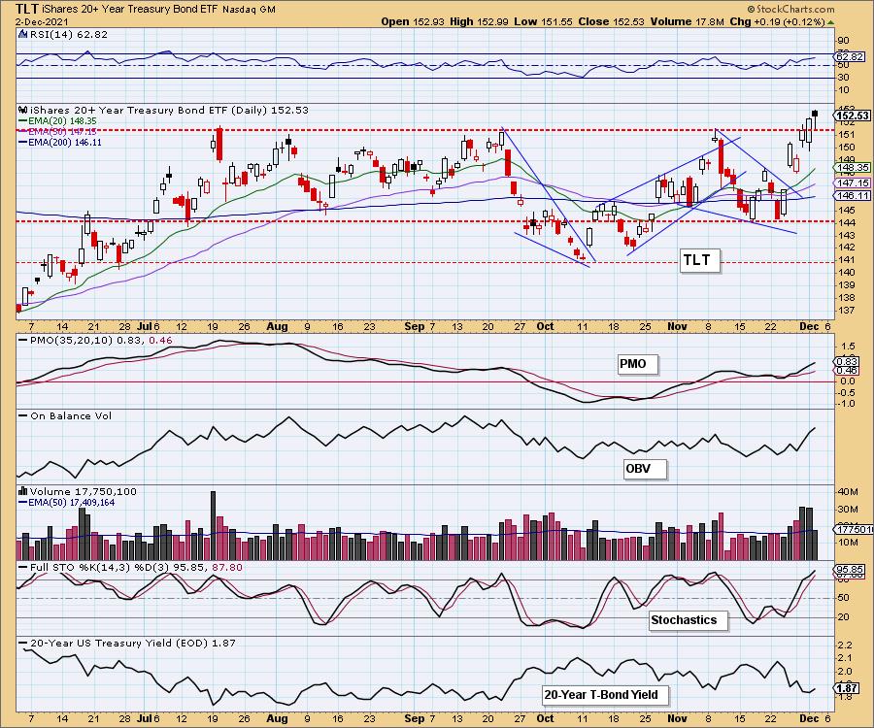
Task: Click the Close 152.53 header value
Action: pos(611,21)
